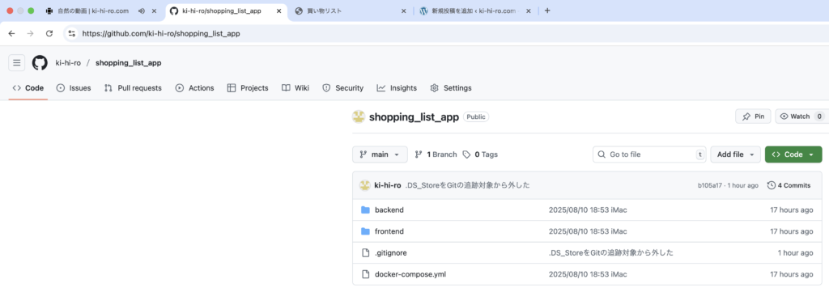Open site information icon in address bar
Screen dimensions: 829x292
click(72, 33)
